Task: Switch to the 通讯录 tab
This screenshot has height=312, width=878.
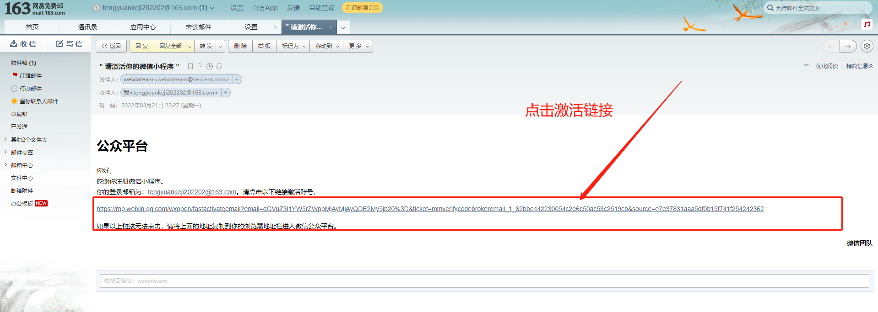Action: [x=87, y=27]
